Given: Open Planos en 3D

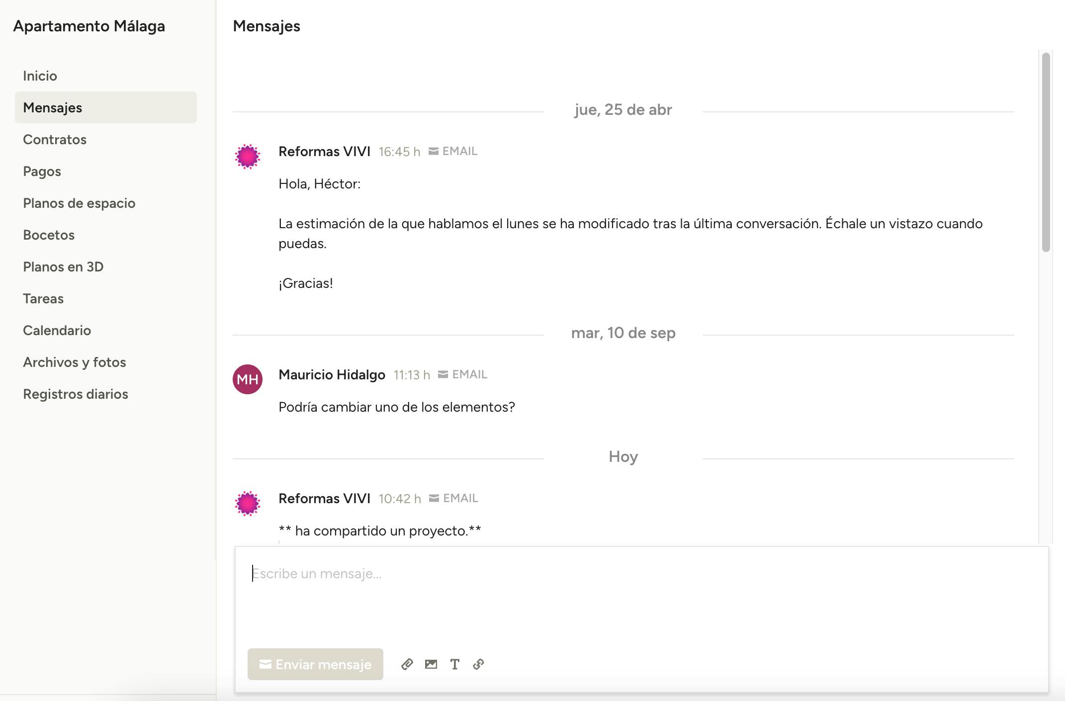Looking at the screenshot, I should [63, 267].
